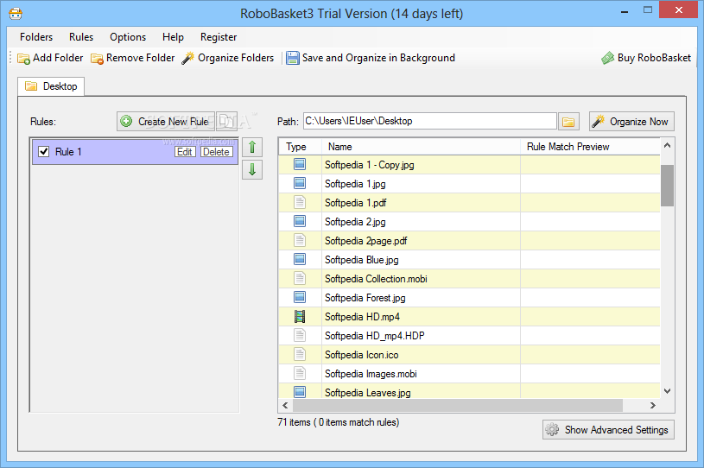Click the image icon of Softpedia 2.jpg
The height and width of the screenshot is (468, 704).
tap(300, 221)
